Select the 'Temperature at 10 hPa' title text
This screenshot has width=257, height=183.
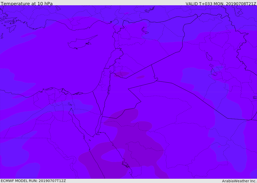tap(27, 4)
